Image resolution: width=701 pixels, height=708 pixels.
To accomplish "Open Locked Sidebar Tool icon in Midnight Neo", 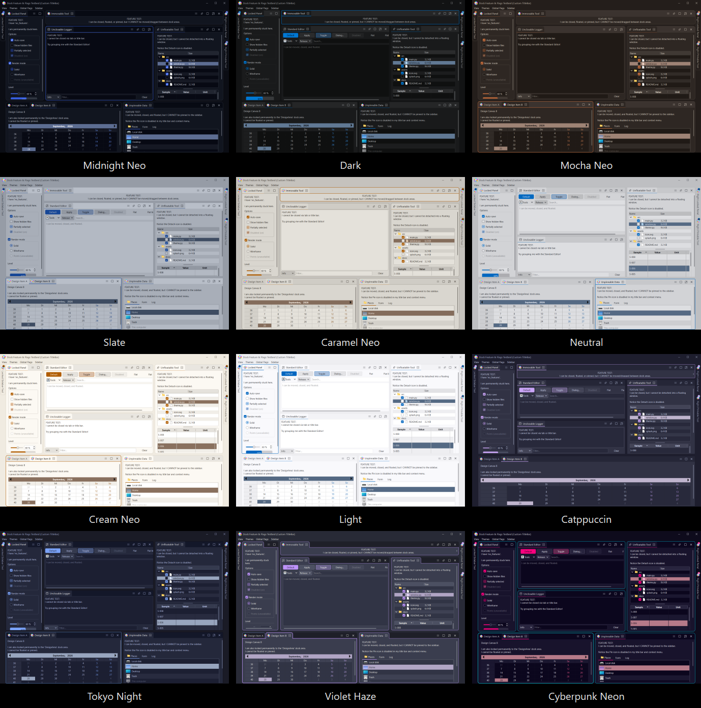I will (3, 13).
